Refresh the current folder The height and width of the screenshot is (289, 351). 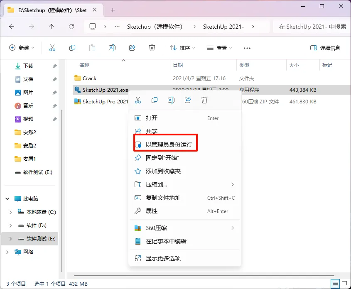pos(71,27)
